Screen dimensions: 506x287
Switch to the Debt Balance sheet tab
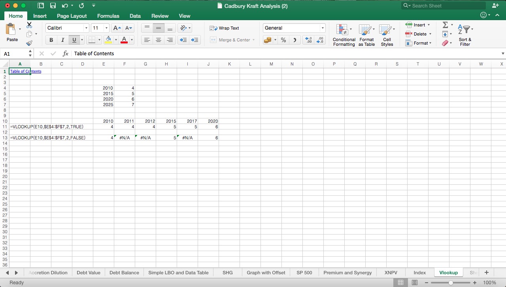coord(124,272)
